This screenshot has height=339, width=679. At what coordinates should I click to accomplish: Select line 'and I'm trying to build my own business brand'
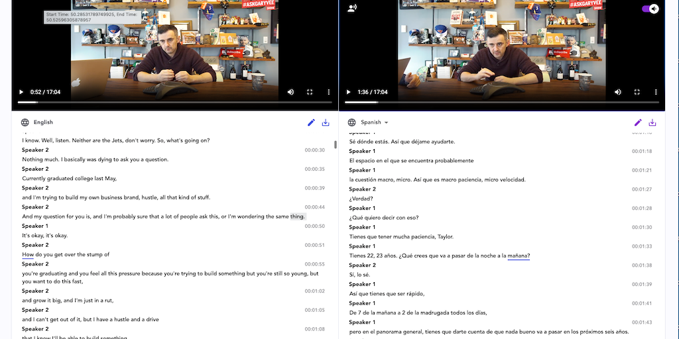point(116,197)
